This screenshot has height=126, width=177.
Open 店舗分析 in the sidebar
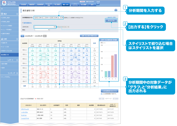tap(10, 43)
